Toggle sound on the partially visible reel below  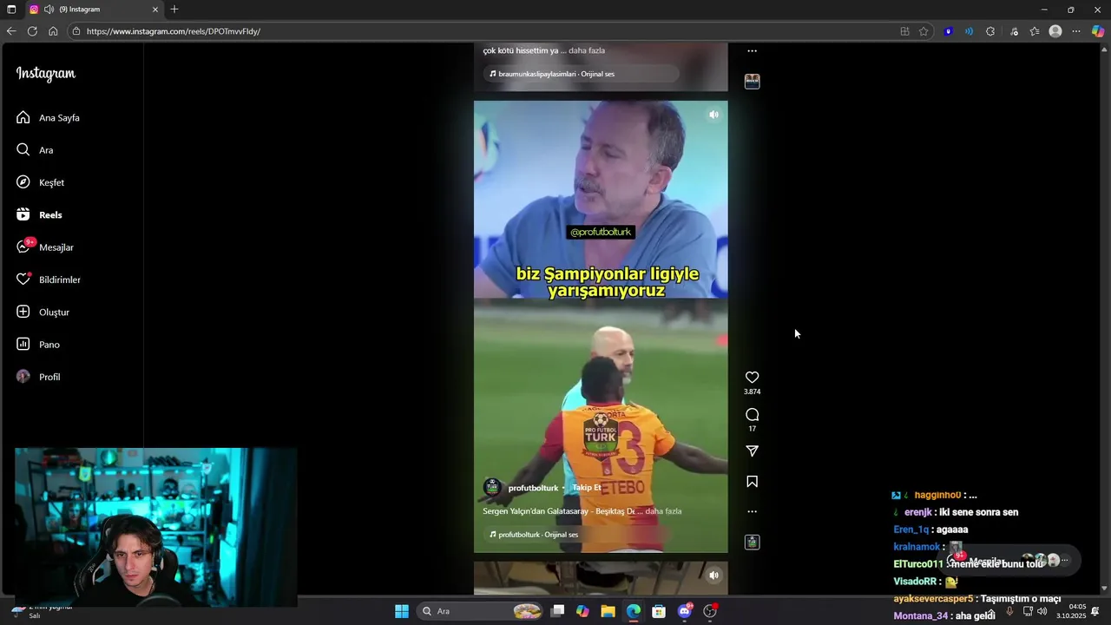pos(713,575)
